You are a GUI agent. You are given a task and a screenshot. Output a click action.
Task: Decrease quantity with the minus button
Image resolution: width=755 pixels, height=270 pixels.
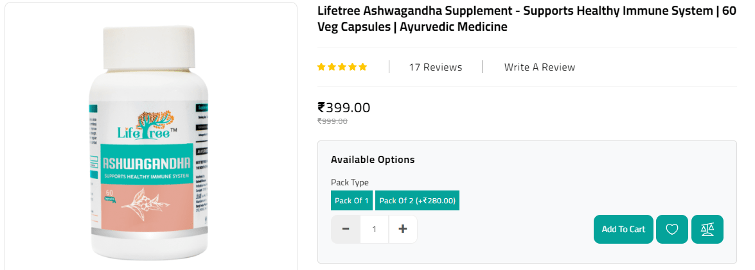coord(346,229)
